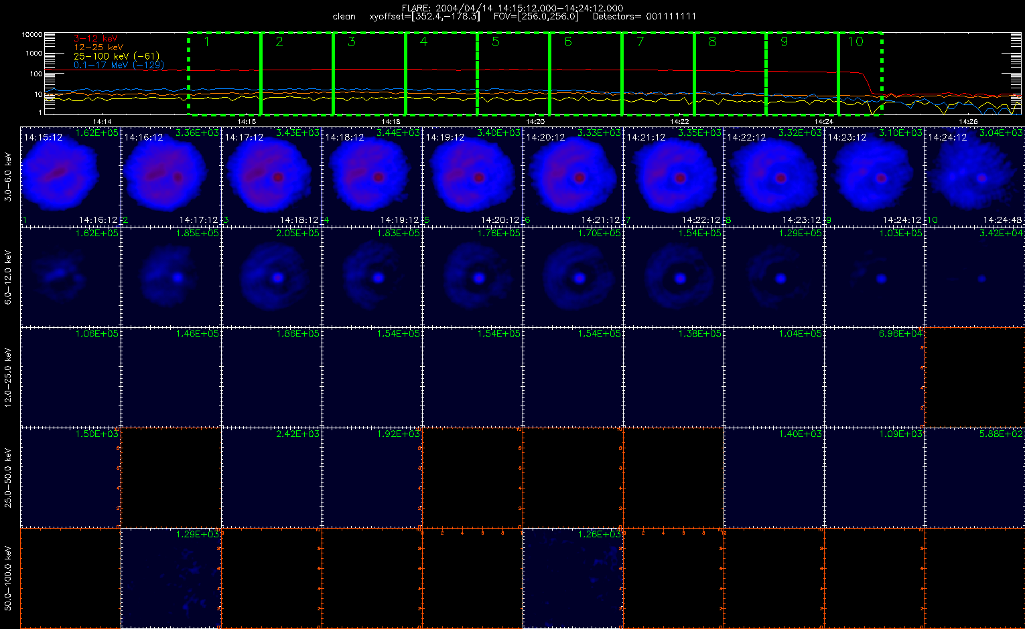
Task: Click the '50.0-100.0 keV' row label
Action: (x=9, y=579)
